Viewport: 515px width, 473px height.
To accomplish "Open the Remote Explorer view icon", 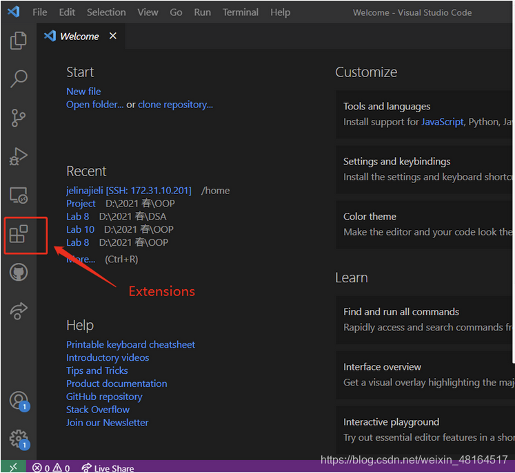I will (x=19, y=195).
